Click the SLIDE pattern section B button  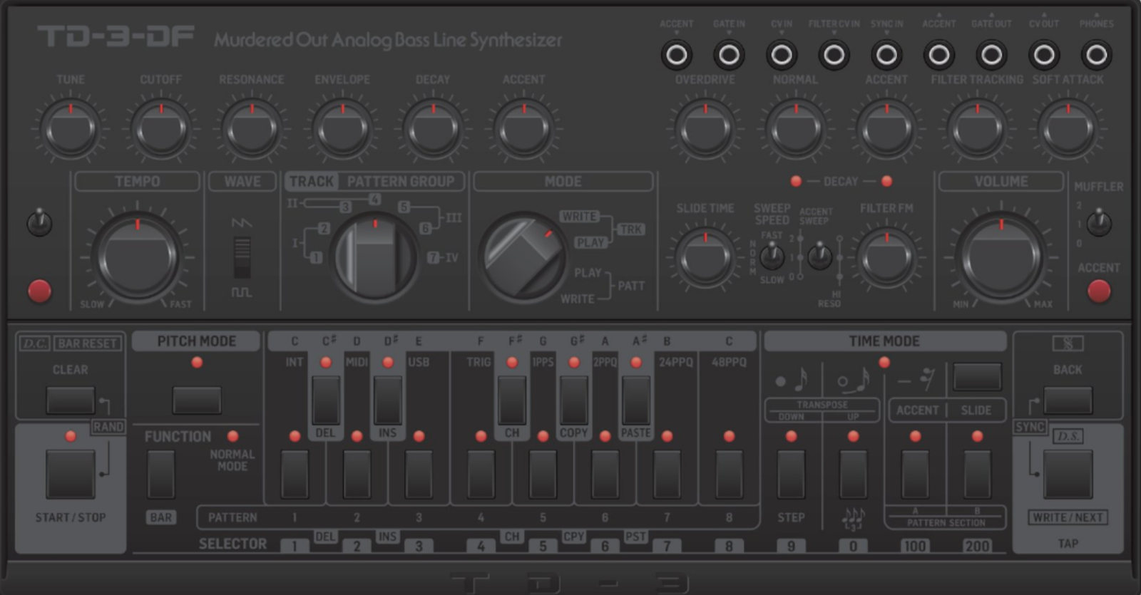[977, 474]
